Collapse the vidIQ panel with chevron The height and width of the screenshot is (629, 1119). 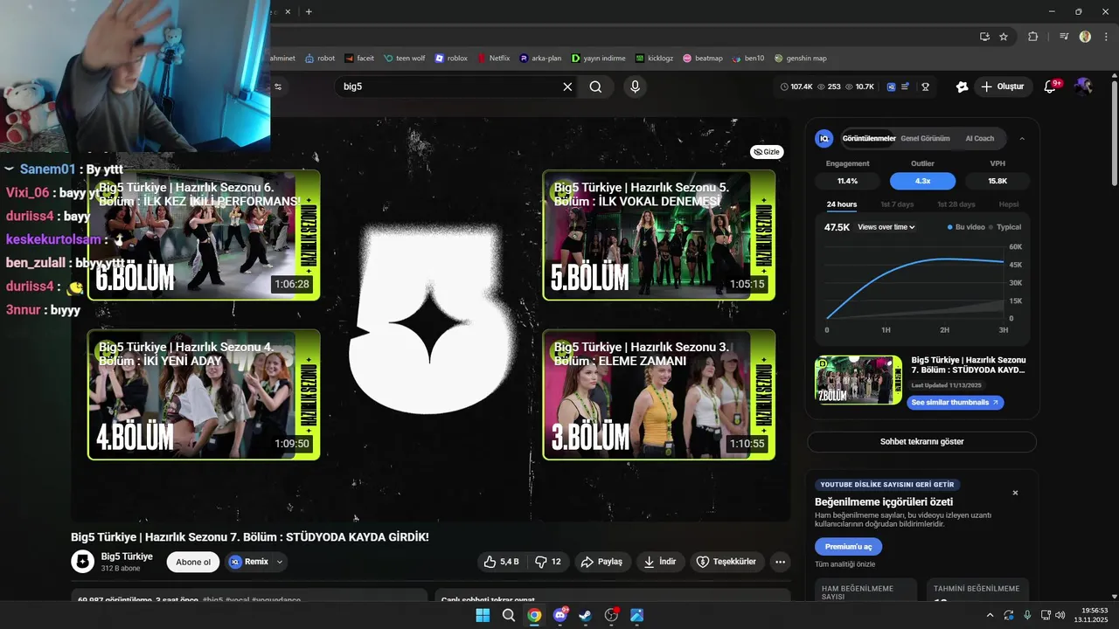pyautogui.click(x=1022, y=138)
